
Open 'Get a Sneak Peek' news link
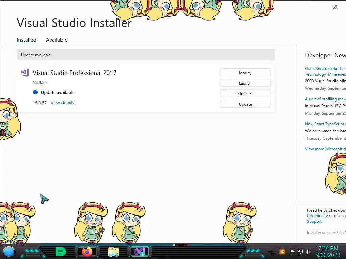[325, 71]
